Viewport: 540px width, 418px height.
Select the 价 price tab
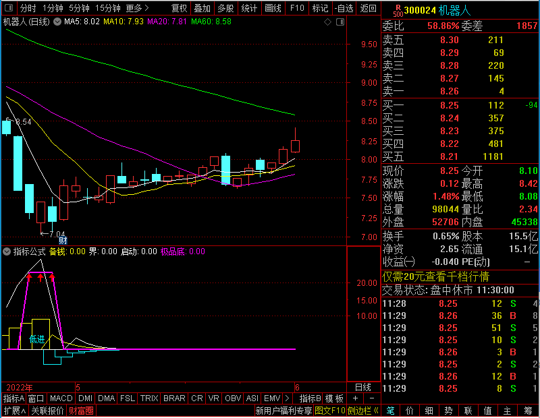tap(410, 411)
